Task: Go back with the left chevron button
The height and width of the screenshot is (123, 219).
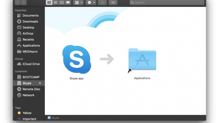Action: click(x=17, y=3)
